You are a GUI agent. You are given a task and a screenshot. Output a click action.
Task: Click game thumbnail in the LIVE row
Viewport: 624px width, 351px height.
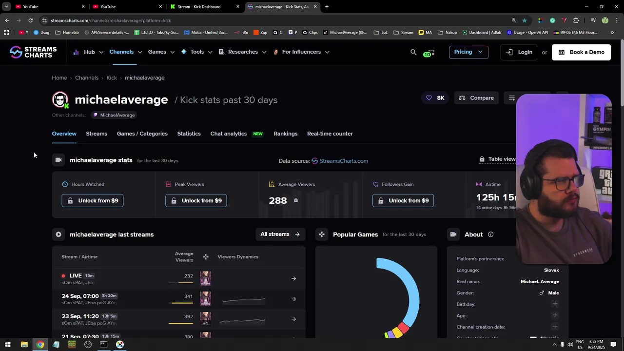[205, 278]
